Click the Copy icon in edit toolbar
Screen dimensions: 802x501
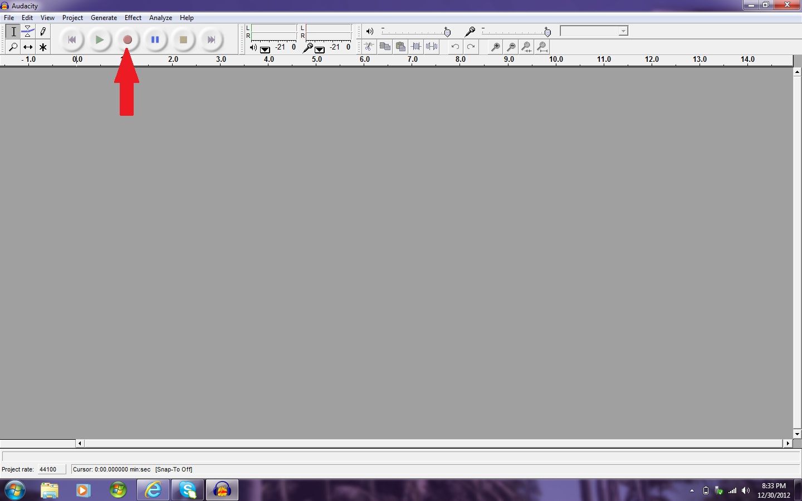click(384, 47)
